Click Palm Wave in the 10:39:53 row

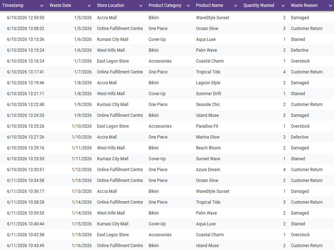pos(206,213)
